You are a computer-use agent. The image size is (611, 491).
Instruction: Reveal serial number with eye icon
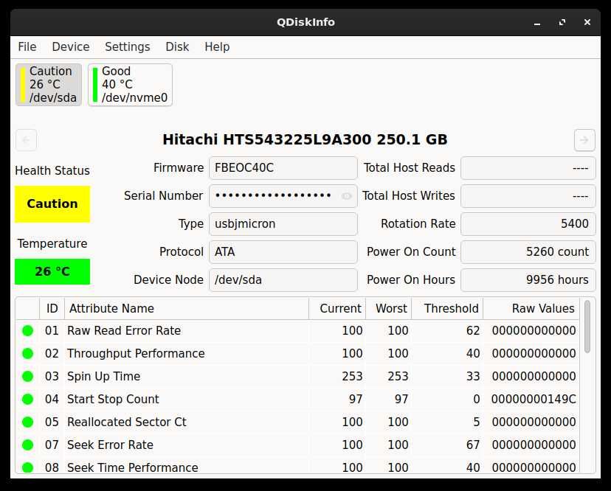[346, 196]
